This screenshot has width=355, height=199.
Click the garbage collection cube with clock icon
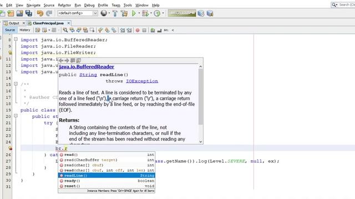click(x=201, y=13)
